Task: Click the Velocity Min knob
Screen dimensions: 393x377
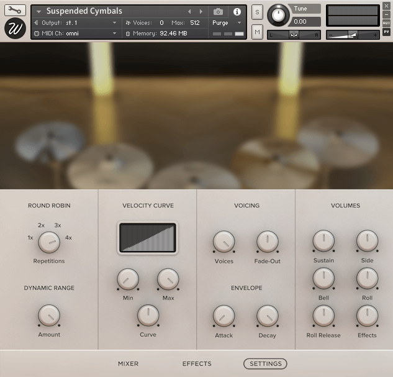Action: pyautogui.click(x=128, y=279)
